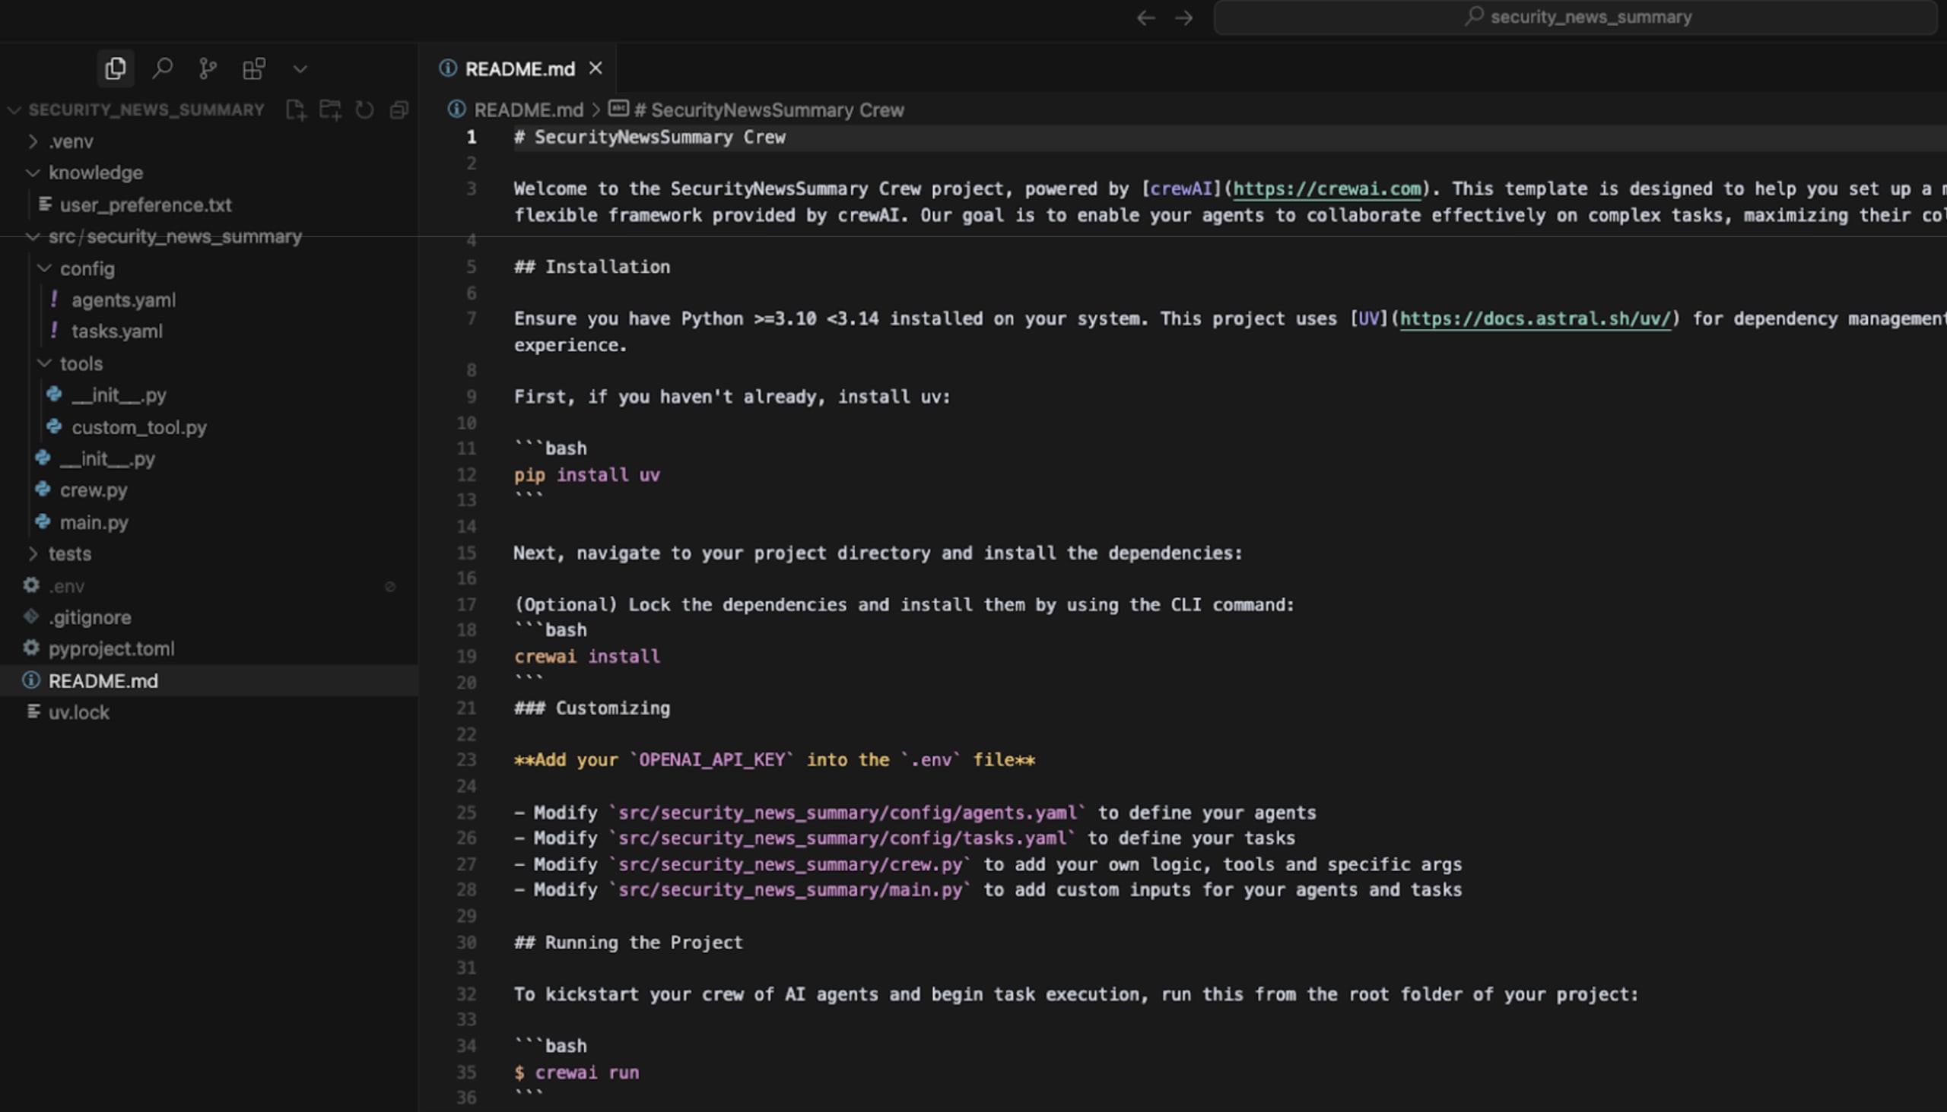Expand the .venv folder
The height and width of the screenshot is (1112, 1947).
point(71,141)
